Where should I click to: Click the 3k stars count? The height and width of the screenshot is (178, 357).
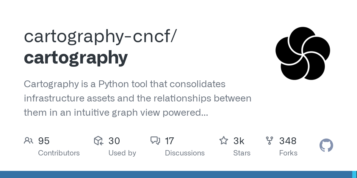tap(239, 141)
